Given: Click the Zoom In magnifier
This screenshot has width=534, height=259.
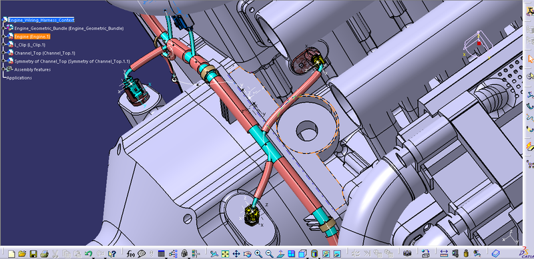Looking at the screenshot, I should click(258, 254).
